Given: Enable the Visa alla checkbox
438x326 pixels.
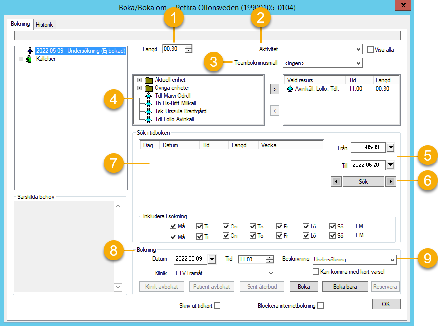Looking at the screenshot, I should pyautogui.click(x=371, y=49).
